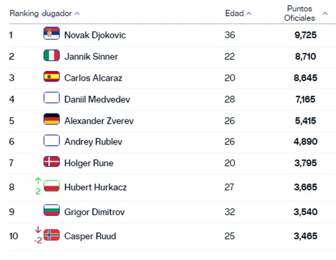Viewport: 336px width, 260px height.
Task: Open Jannik Sinner's player link
Action: tap(91, 57)
